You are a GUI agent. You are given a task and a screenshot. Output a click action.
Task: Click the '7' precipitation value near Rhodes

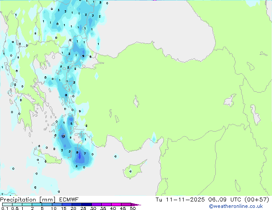[85, 153]
